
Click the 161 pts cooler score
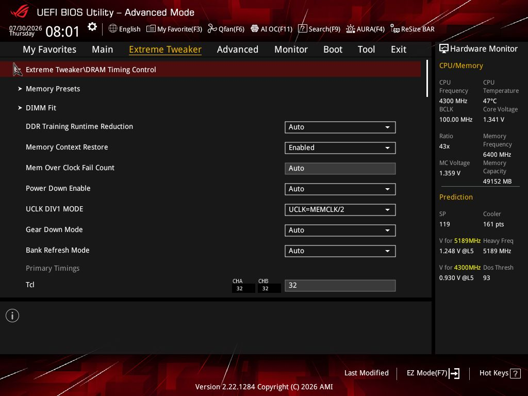point(493,224)
